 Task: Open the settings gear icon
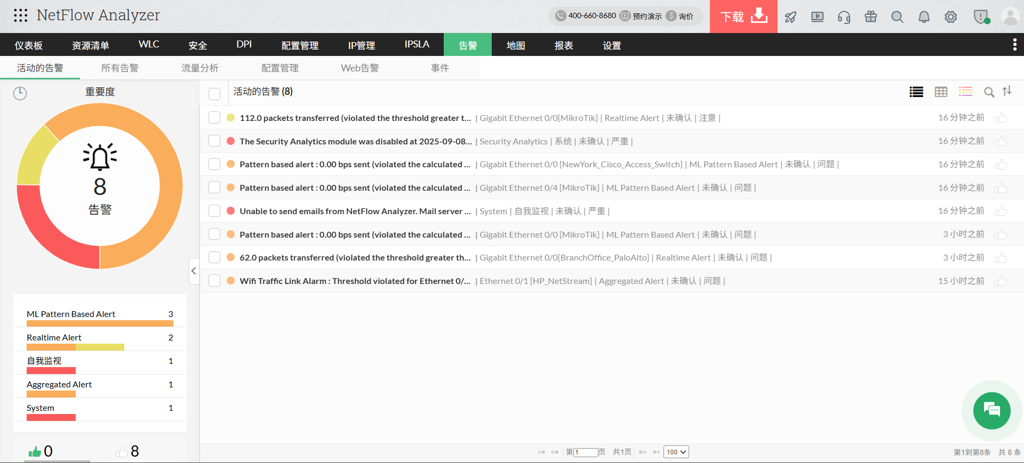[950, 17]
